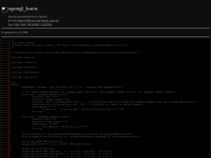
Task: Jump to line number 39 link
Action: [6, 134]
